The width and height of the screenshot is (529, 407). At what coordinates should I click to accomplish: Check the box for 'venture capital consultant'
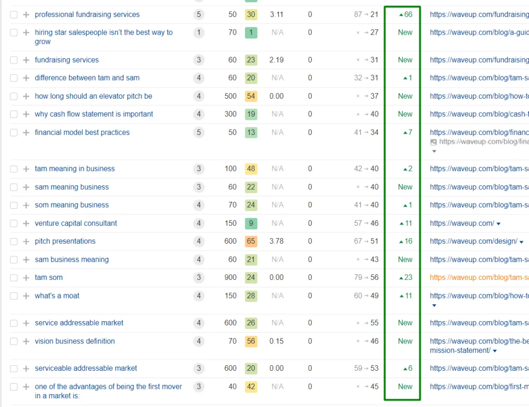point(14,223)
